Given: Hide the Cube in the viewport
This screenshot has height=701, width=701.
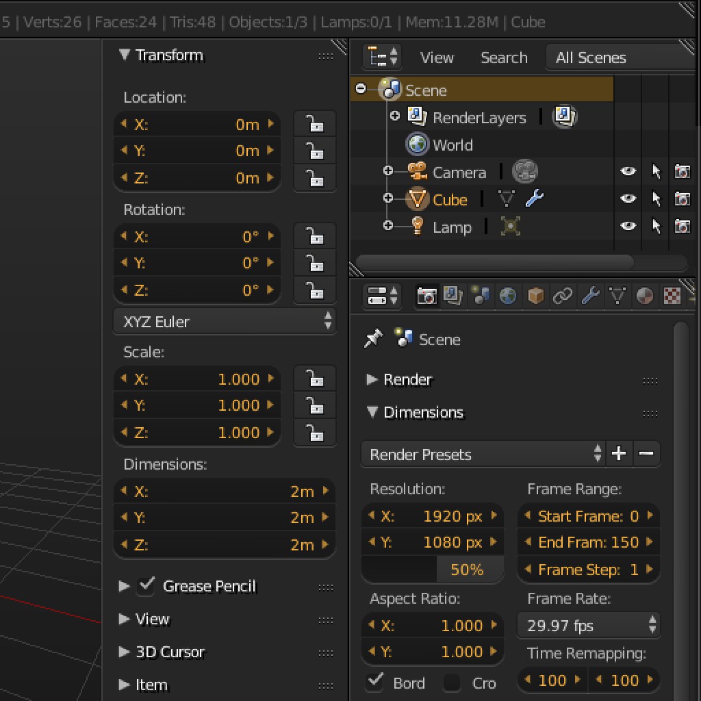Looking at the screenshot, I should coord(628,199).
